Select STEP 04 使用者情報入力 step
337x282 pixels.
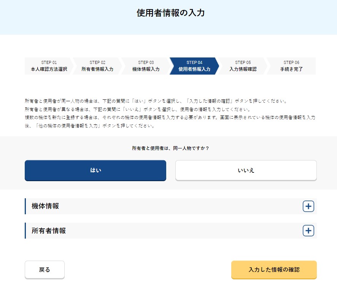[194, 66]
